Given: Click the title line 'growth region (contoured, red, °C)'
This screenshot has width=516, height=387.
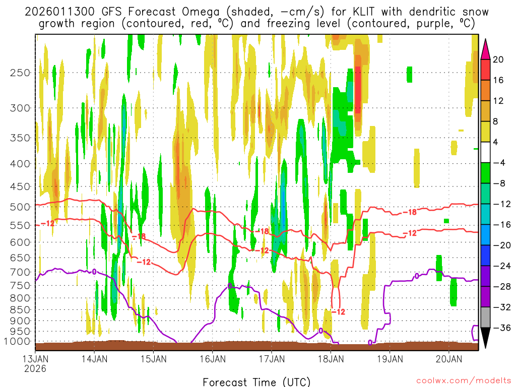Looking at the screenshot, I should pyautogui.click(x=256, y=24).
